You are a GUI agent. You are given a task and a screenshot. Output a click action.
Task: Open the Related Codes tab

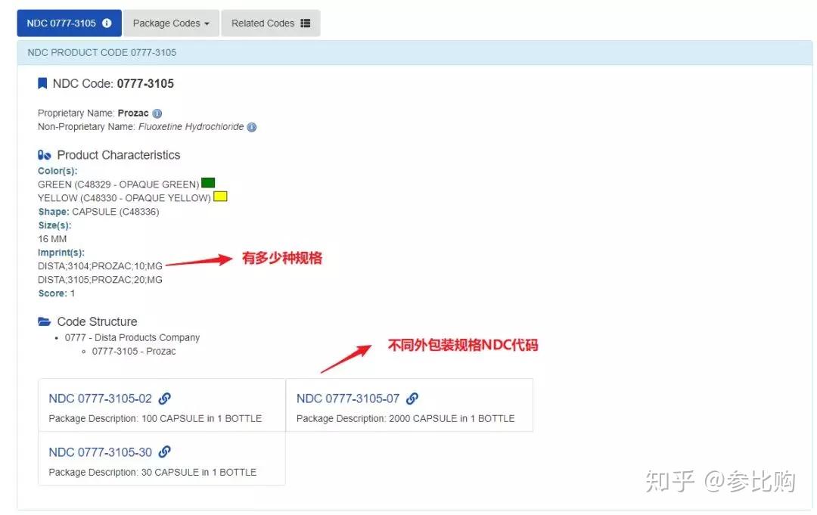coord(271,23)
